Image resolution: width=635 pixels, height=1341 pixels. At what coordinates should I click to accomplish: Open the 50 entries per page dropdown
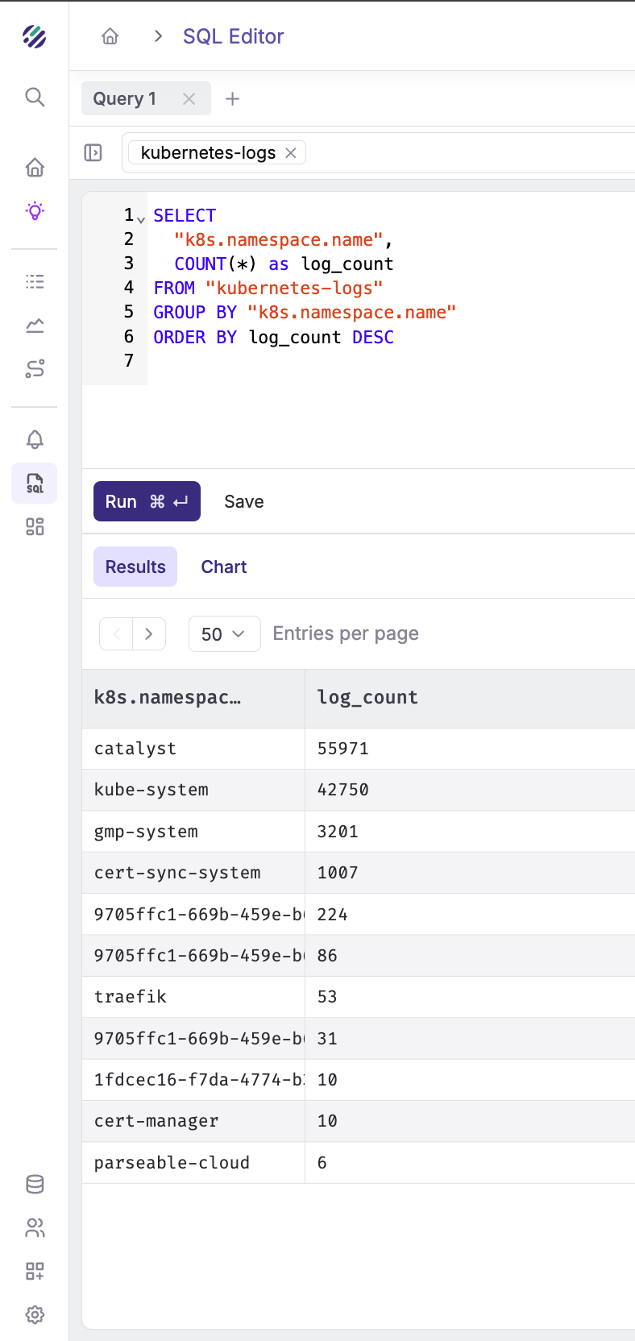(224, 634)
